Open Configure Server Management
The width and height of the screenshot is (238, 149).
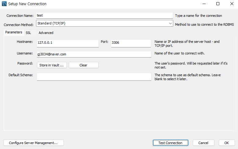34,143
